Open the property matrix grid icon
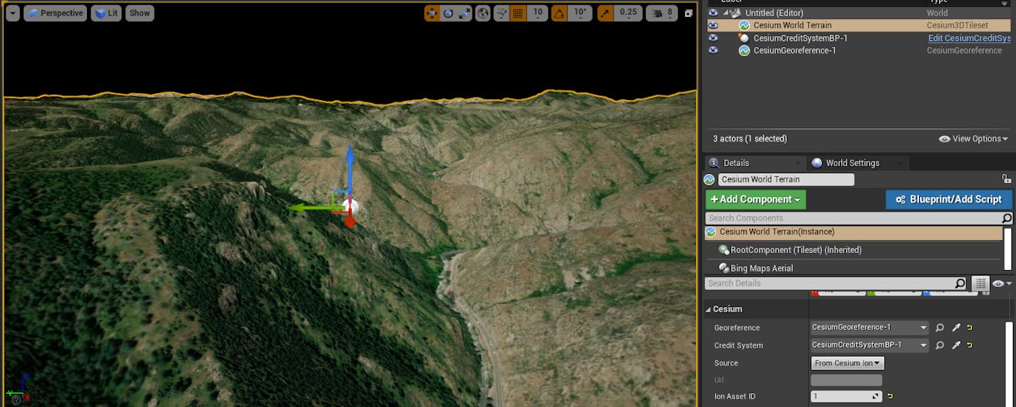The image size is (1016, 407). [x=980, y=283]
